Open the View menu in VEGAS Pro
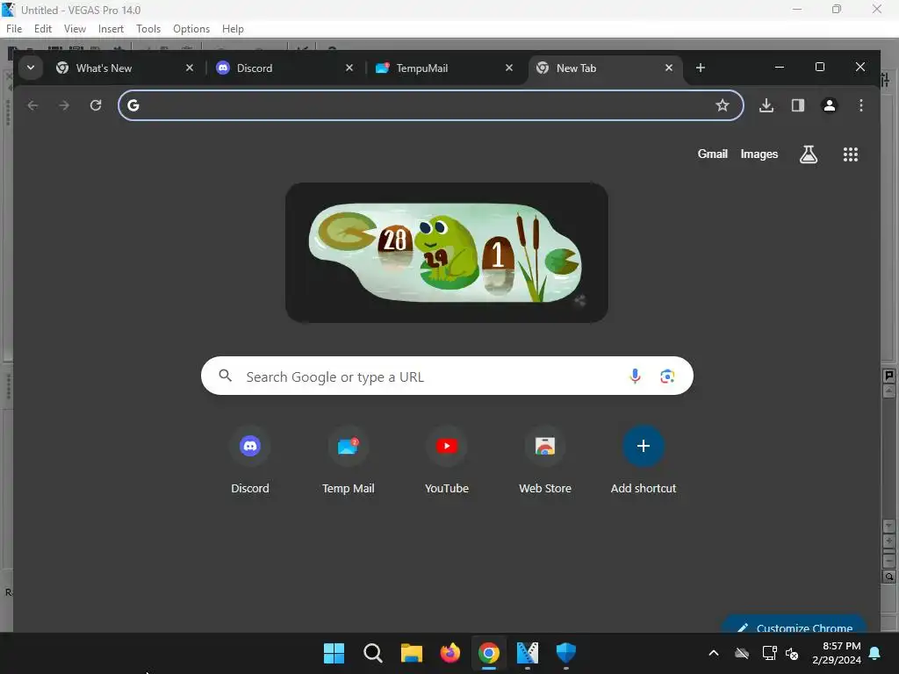 click(75, 29)
